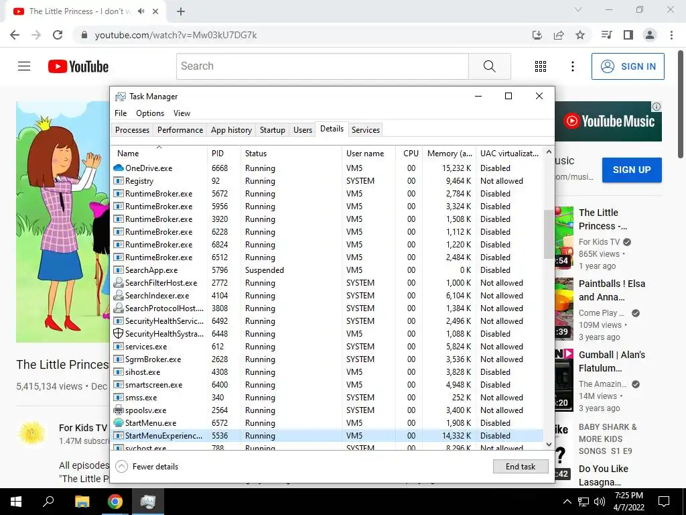Sort processes by the Memory column
The image size is (686, 515).
[x=450, y=154]
